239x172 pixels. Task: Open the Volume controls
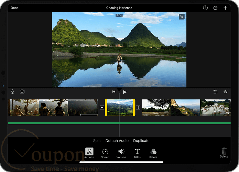[121, 153]
